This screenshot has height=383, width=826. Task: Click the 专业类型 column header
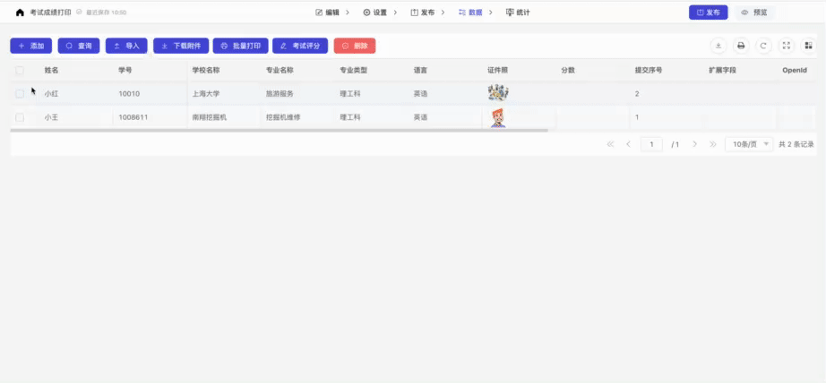coord(354,70)
